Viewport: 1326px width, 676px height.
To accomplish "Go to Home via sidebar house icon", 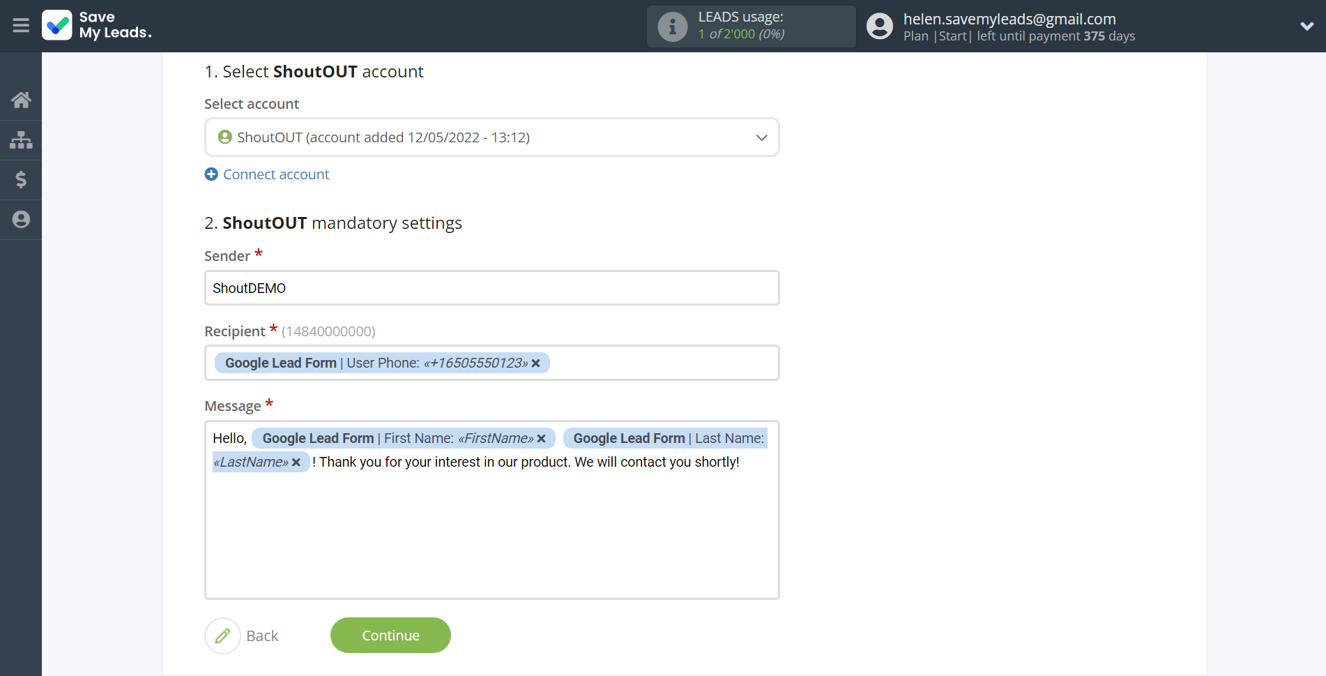I will coord(21,100).
